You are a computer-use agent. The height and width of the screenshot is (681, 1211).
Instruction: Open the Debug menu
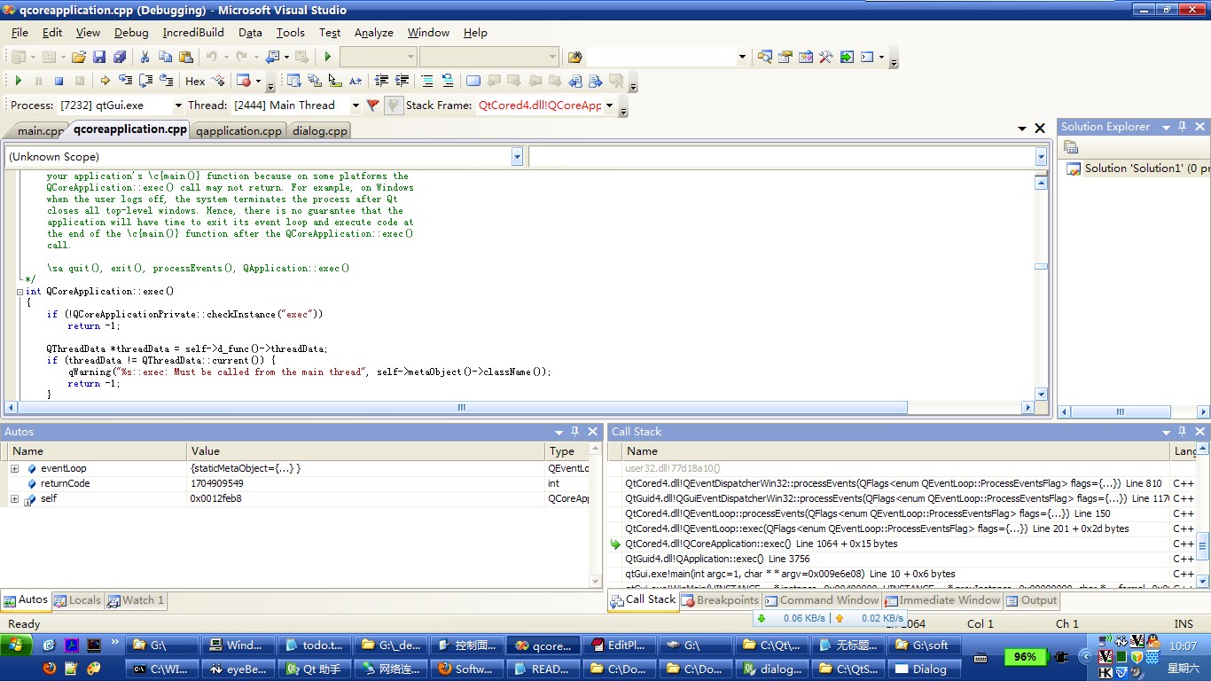tap(131, 32)
